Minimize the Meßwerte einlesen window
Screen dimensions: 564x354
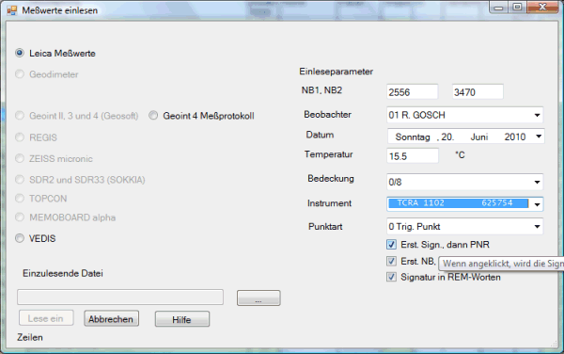[x=498, y=8]
